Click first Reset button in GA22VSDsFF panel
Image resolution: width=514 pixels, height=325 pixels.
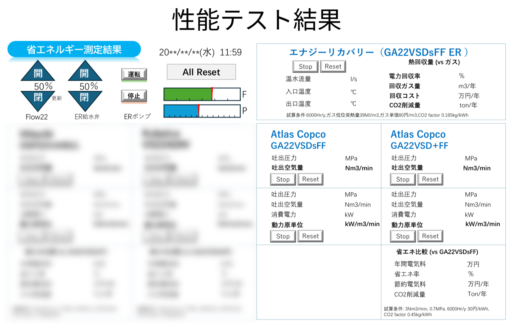point(310,179)
